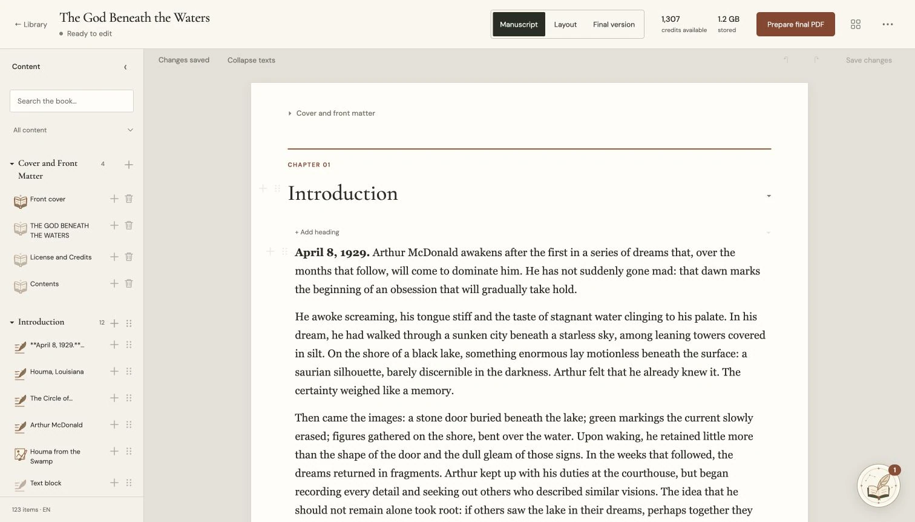Add block before Introduction chapter title
Screen dimensions: 915x522
(263, 188)
